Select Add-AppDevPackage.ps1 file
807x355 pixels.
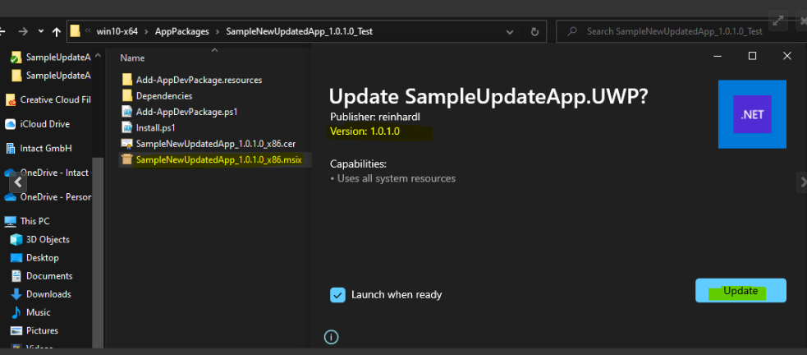point(187,112)
